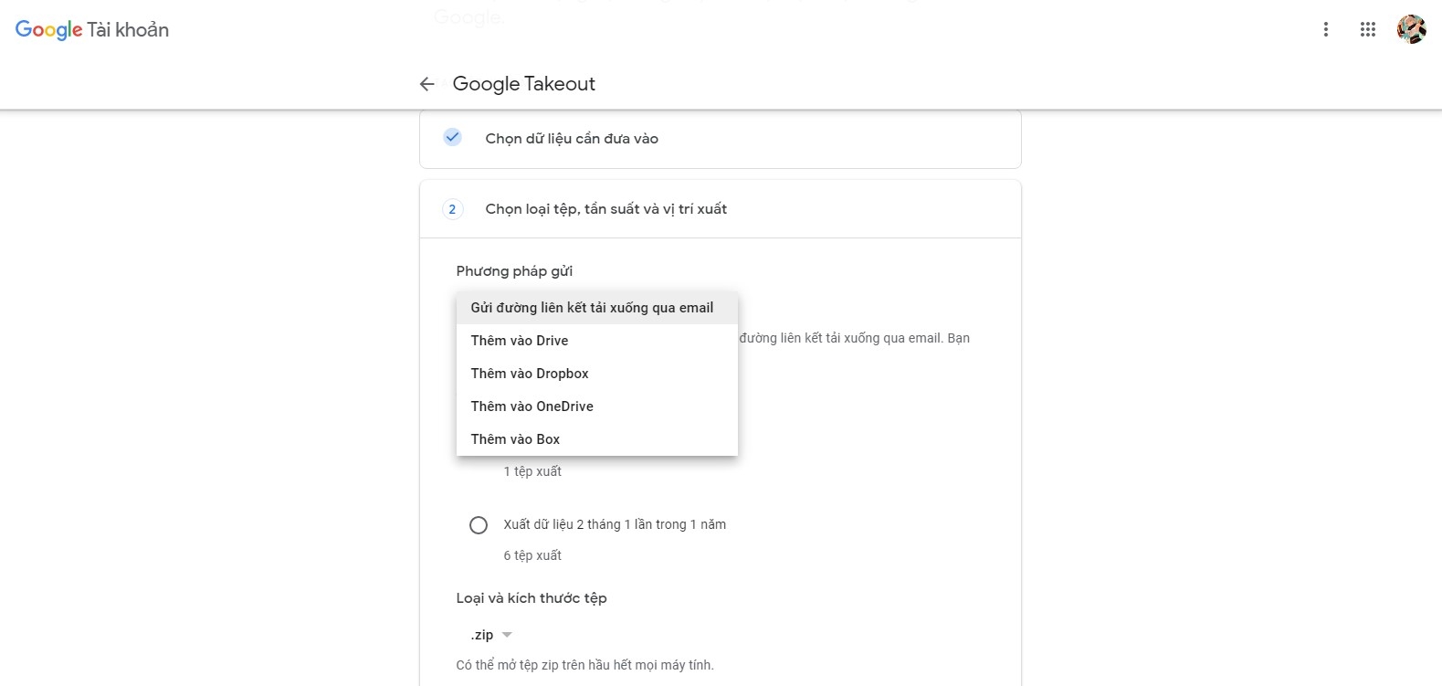The image size is (1442, 686).
Task: Select 'Xuất dữ liệu 2 tháng 1 lần' radio
Action: pos(478,525)
